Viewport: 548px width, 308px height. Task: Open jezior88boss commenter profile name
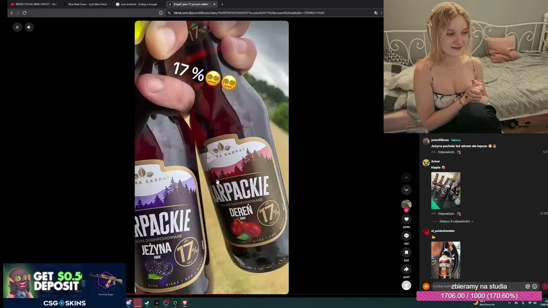440,140
